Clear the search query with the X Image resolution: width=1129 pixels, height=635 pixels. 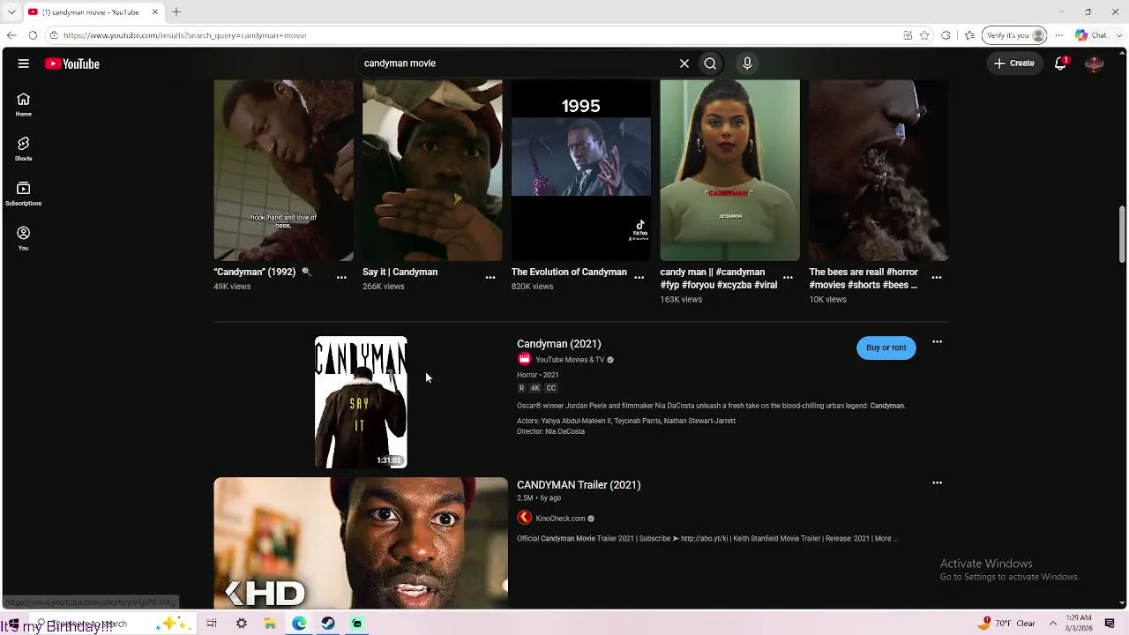[684, 63]
